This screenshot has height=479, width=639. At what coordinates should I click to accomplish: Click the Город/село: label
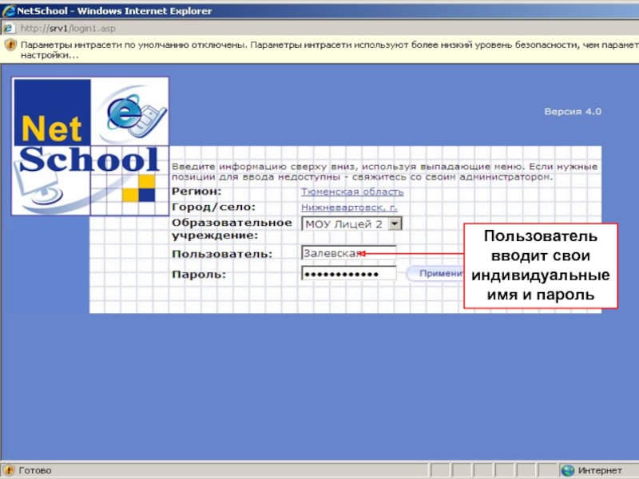pyautogui.click(x=213, y=208)
